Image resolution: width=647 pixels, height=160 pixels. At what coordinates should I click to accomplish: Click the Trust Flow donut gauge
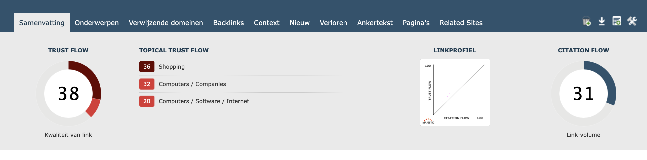coord(68,93)
